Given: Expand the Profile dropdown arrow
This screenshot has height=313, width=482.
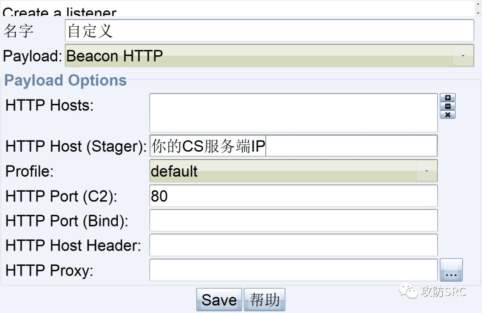Looking at the screenshot, I should pyautogui.click(x=427, y=171).
